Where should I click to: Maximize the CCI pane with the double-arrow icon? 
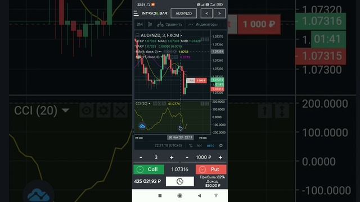207,104
